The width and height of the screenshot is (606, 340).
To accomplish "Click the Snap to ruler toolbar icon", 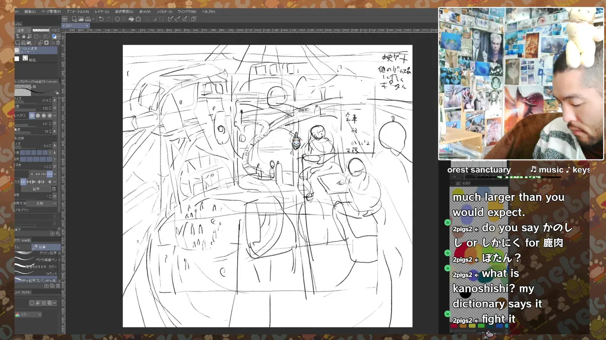I will click(170, 19).
